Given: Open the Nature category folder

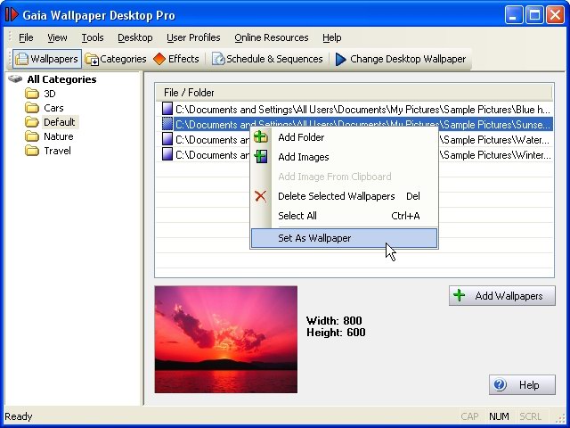Looking at the screenshot, I should [x=50, y=136].
